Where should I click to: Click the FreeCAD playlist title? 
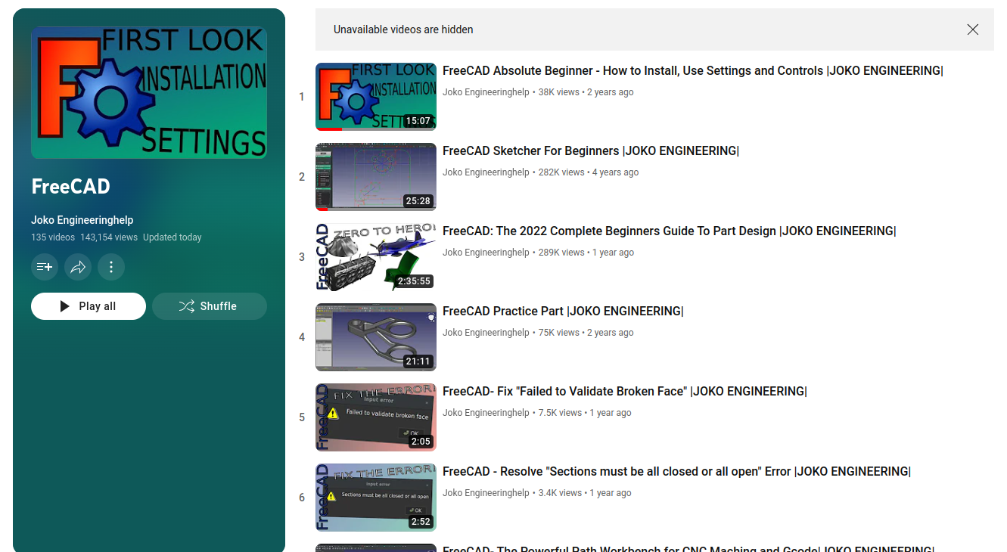click(70, 186)
